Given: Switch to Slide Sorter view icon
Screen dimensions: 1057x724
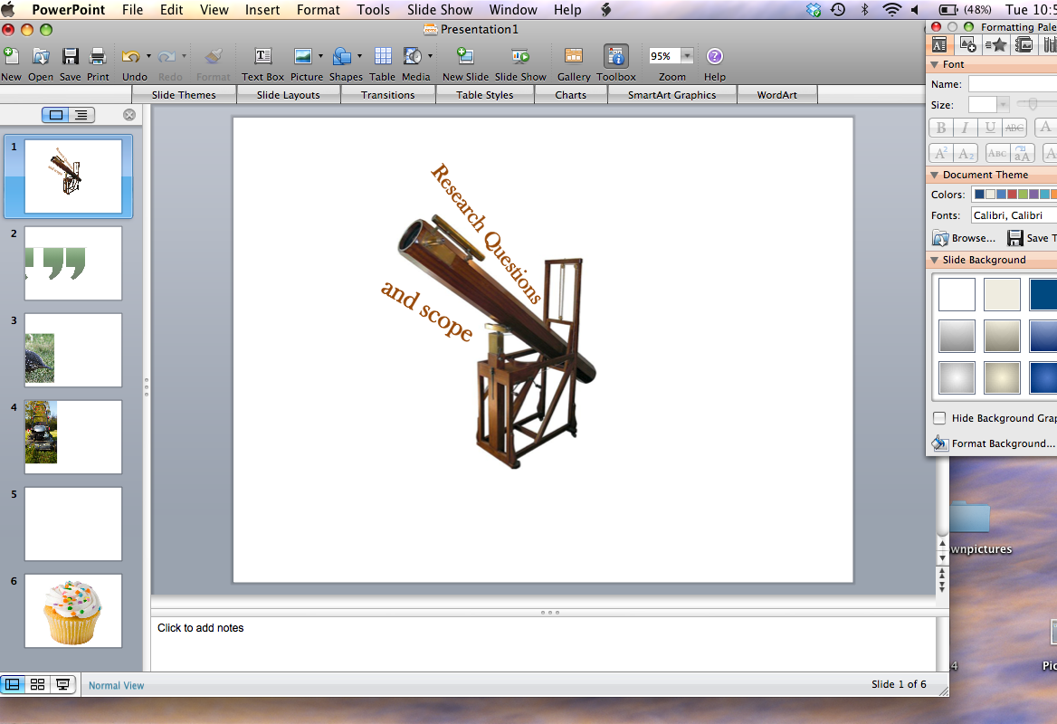Looking at the screenshot, I should (x=38, y=685).
